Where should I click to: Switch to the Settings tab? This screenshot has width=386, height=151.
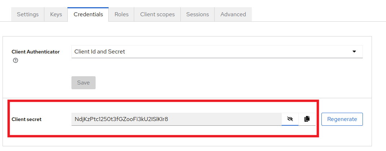tap(27, 14)
